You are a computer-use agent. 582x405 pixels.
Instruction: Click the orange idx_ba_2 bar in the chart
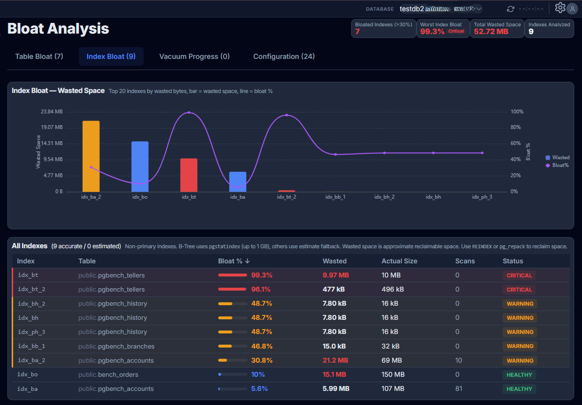pyautogui.click(x=91, y=156)
